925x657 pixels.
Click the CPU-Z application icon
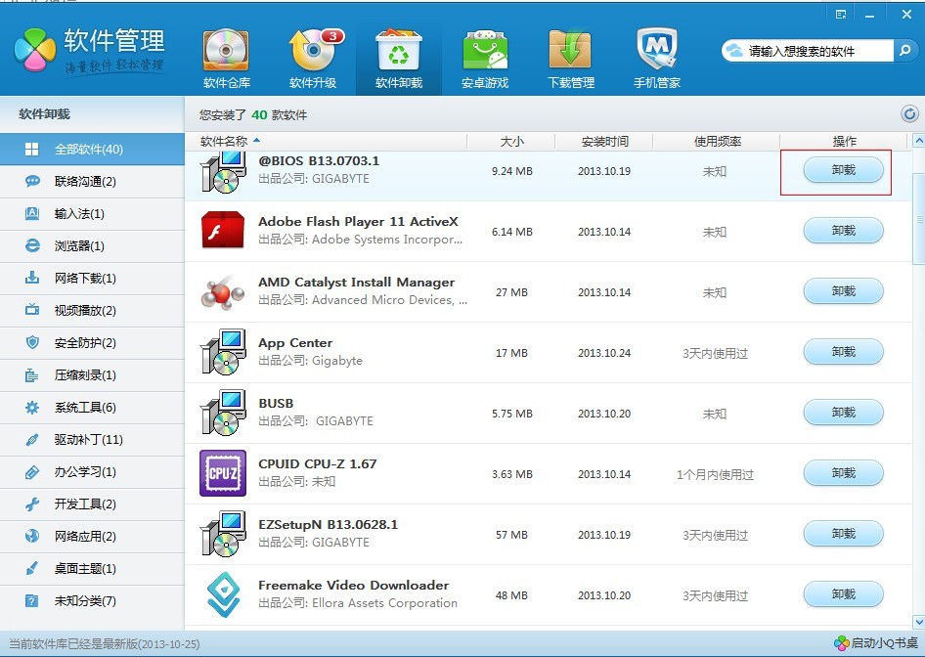tap(222, 473)
